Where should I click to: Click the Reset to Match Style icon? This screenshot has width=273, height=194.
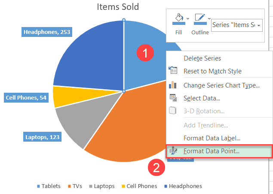tap(173, 71)
